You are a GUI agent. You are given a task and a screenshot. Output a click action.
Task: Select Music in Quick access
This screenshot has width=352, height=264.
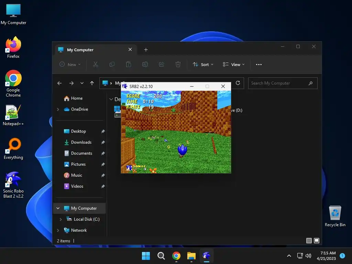coord(73,175)
